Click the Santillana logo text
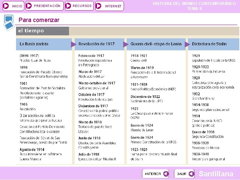Viewport: 240px width, 180px height. click(x=216, y=174)
